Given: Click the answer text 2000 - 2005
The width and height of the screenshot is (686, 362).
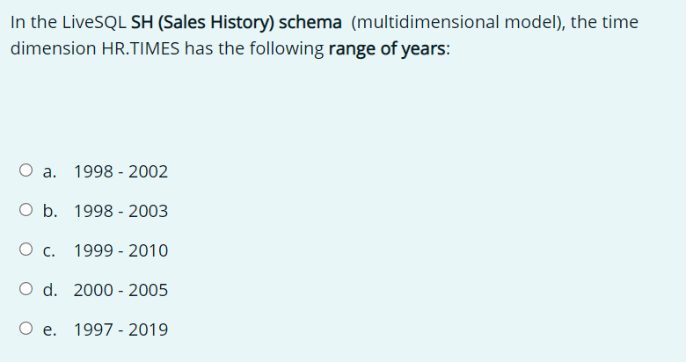Looking at the screenshot, I should [120, 290].
